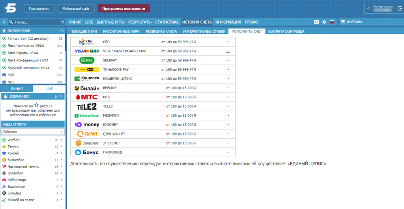This screenshot has width=404, height=209.
Task: Select the TELE2 logo
Action: tap(87, 106)
